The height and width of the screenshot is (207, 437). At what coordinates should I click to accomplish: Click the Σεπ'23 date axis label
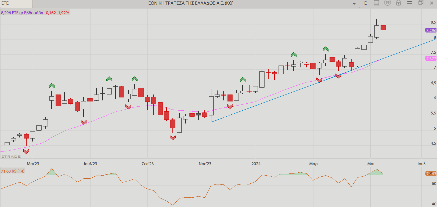[x=148, y=164]
